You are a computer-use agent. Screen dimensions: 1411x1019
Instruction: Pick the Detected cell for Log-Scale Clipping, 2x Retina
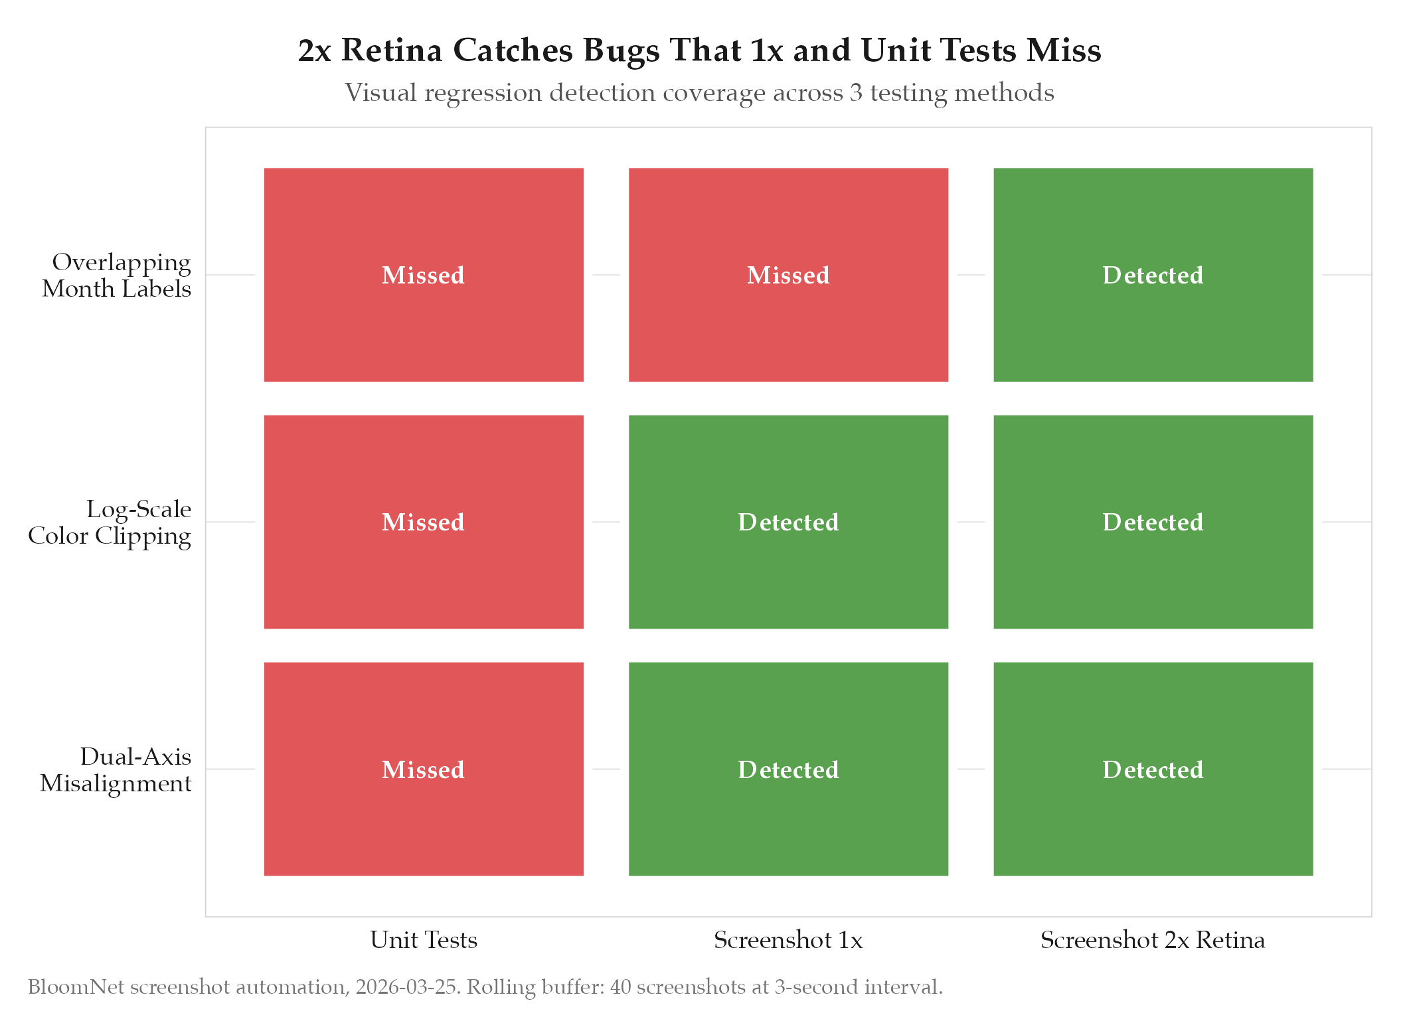tap(1153, 522)
